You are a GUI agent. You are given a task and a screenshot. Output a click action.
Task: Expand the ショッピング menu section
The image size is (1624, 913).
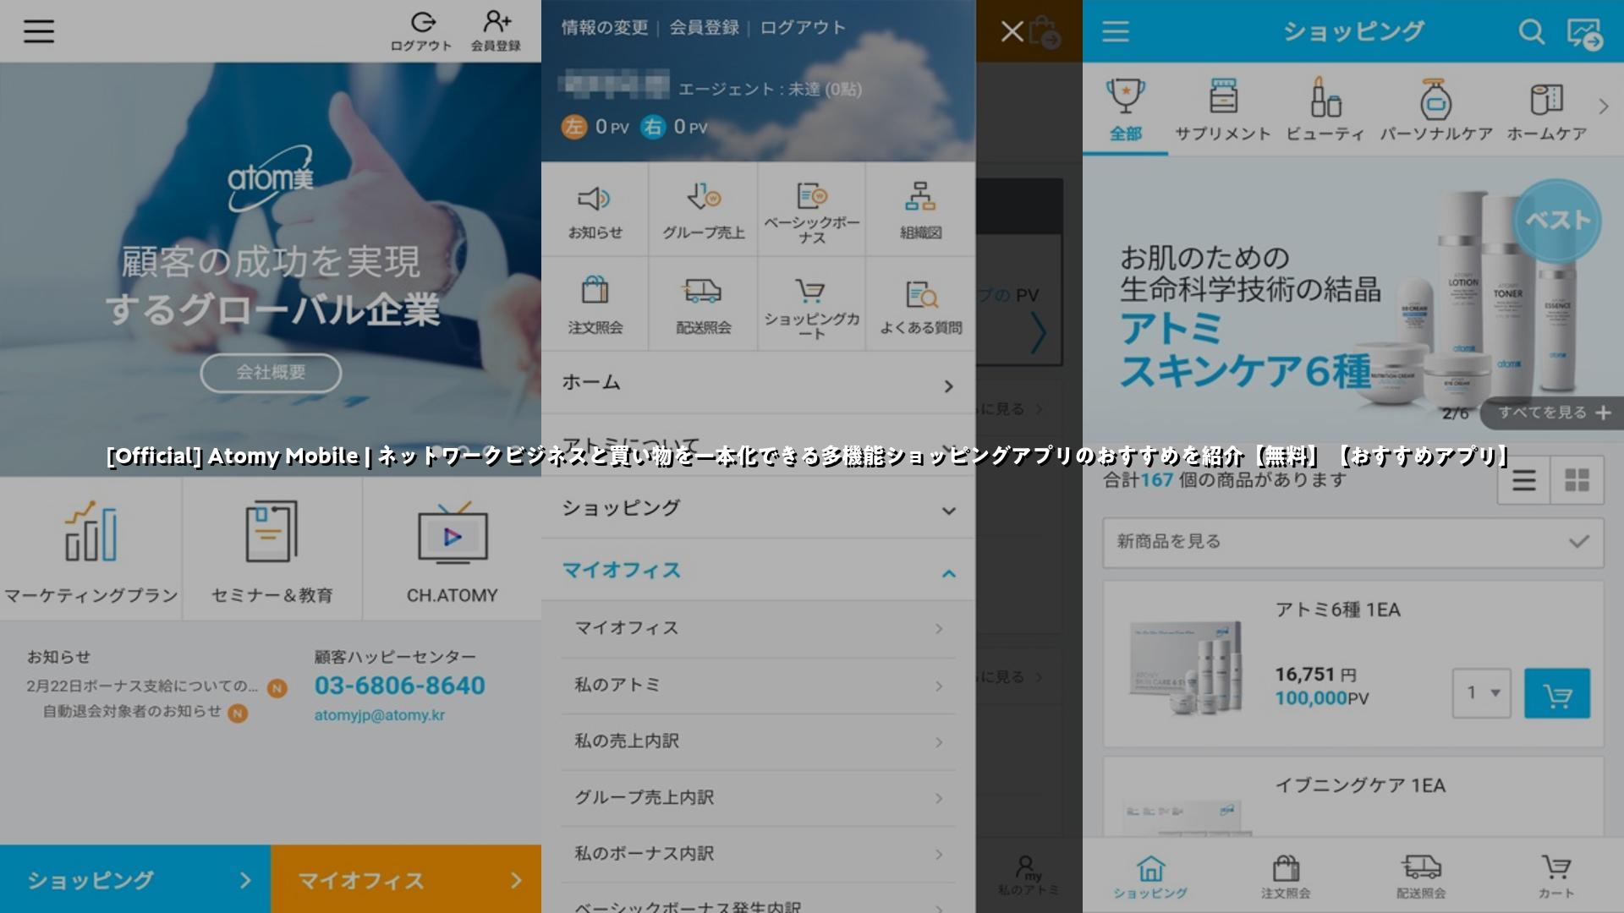(758, 508)
